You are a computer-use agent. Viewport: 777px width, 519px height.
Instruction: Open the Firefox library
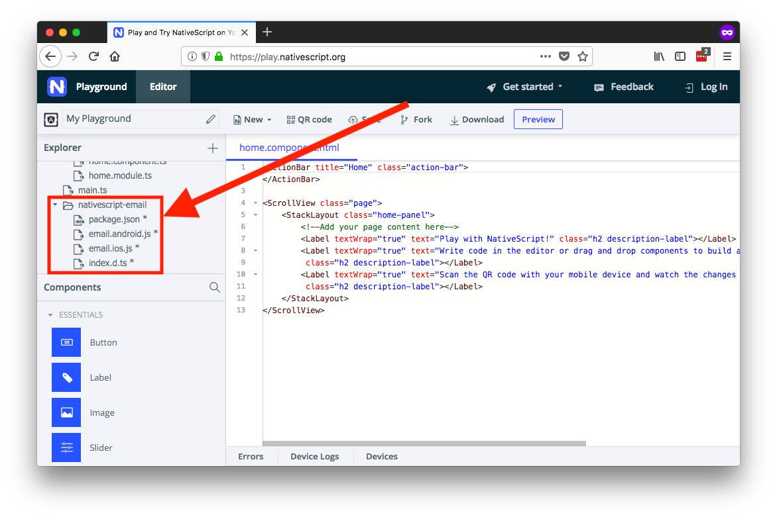tap(659, 56)
